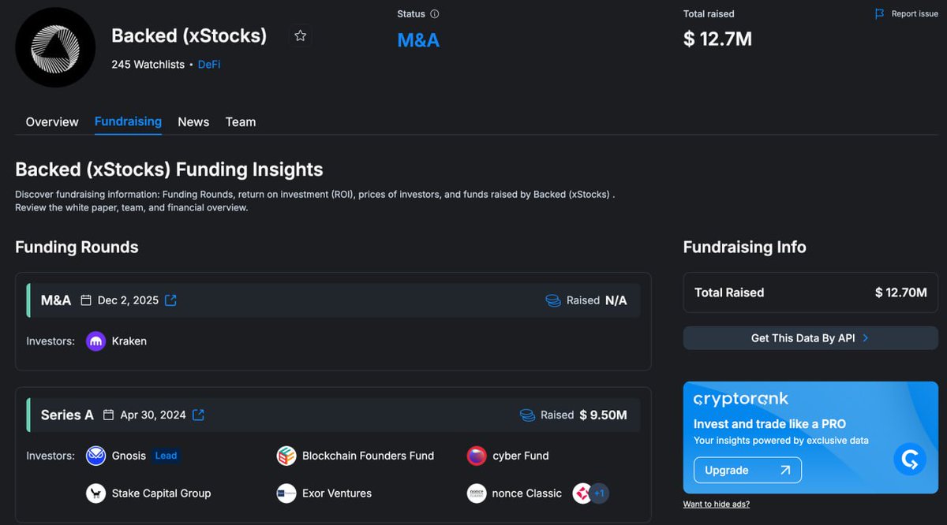
Task: Open Blockchain Founders Fund investor name
Action: 368,456
